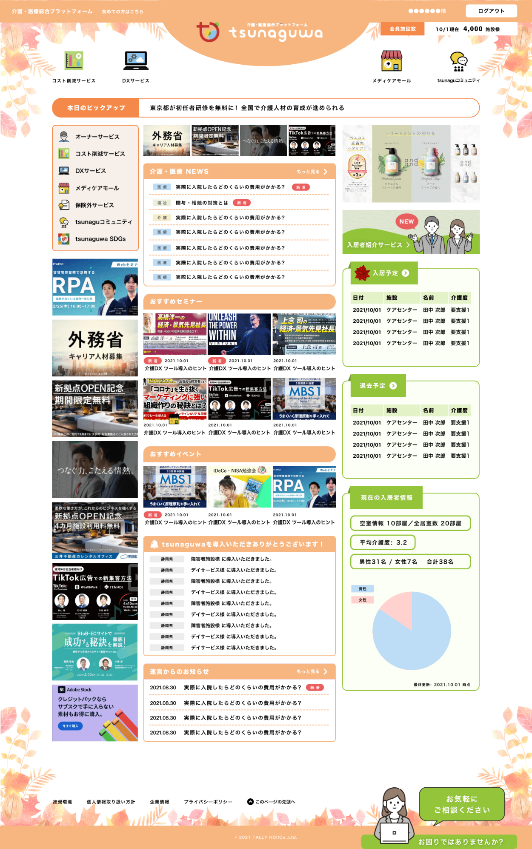Click the 平均介護度: 3.2 box
Screen dimensions: 532x849
point(383,542)
